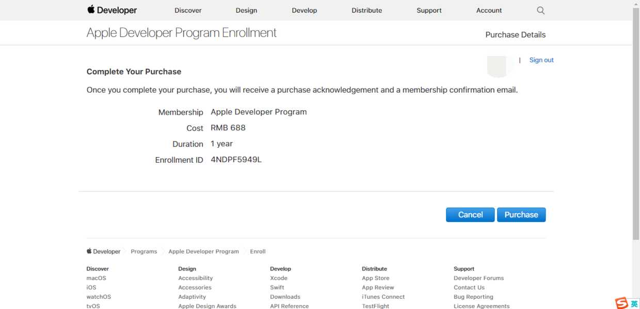The width and height of the screenshot is (640, 309).
Task: Open the License Agreements footer link
Action: 482,306
